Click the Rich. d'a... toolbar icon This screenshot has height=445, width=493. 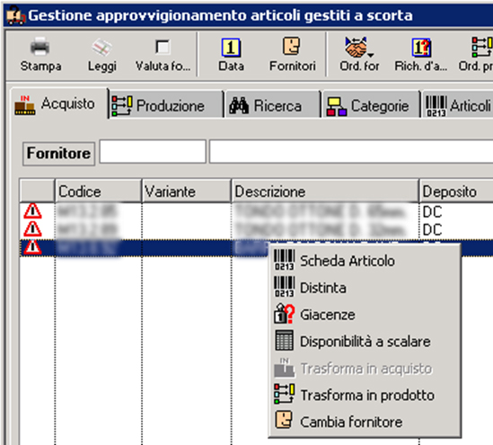[x=420, y=48]
